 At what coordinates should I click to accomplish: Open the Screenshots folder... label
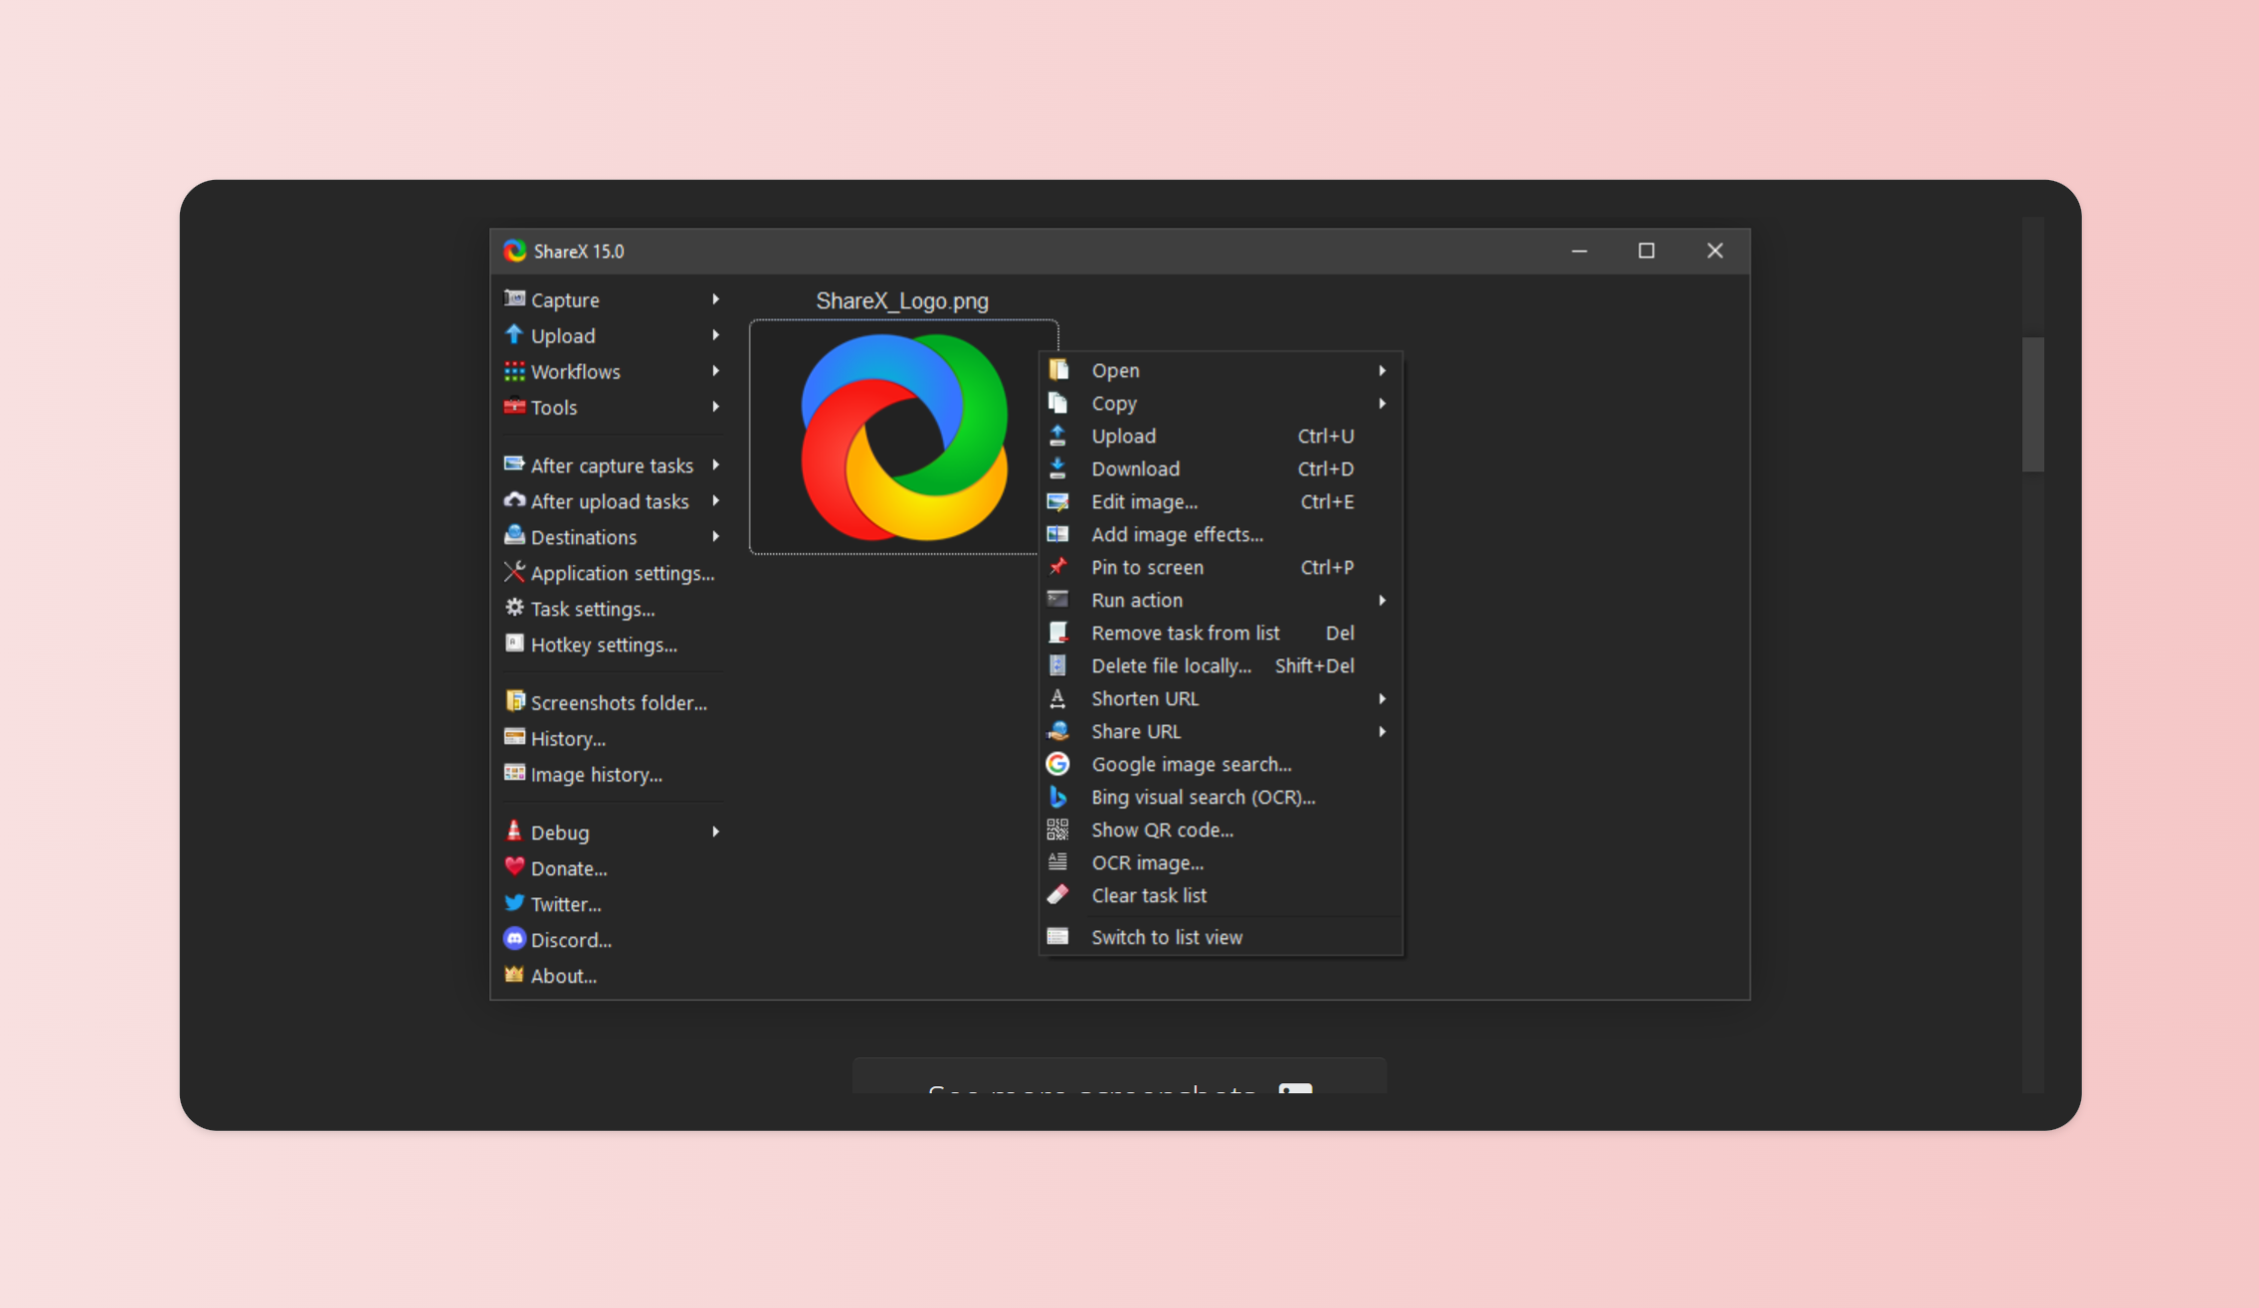(x=619, y=702)
